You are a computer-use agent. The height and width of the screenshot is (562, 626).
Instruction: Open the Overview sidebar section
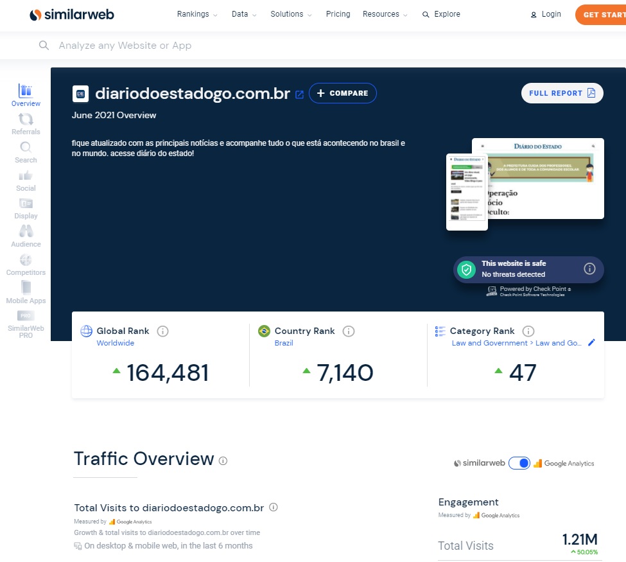pos(26,96)
